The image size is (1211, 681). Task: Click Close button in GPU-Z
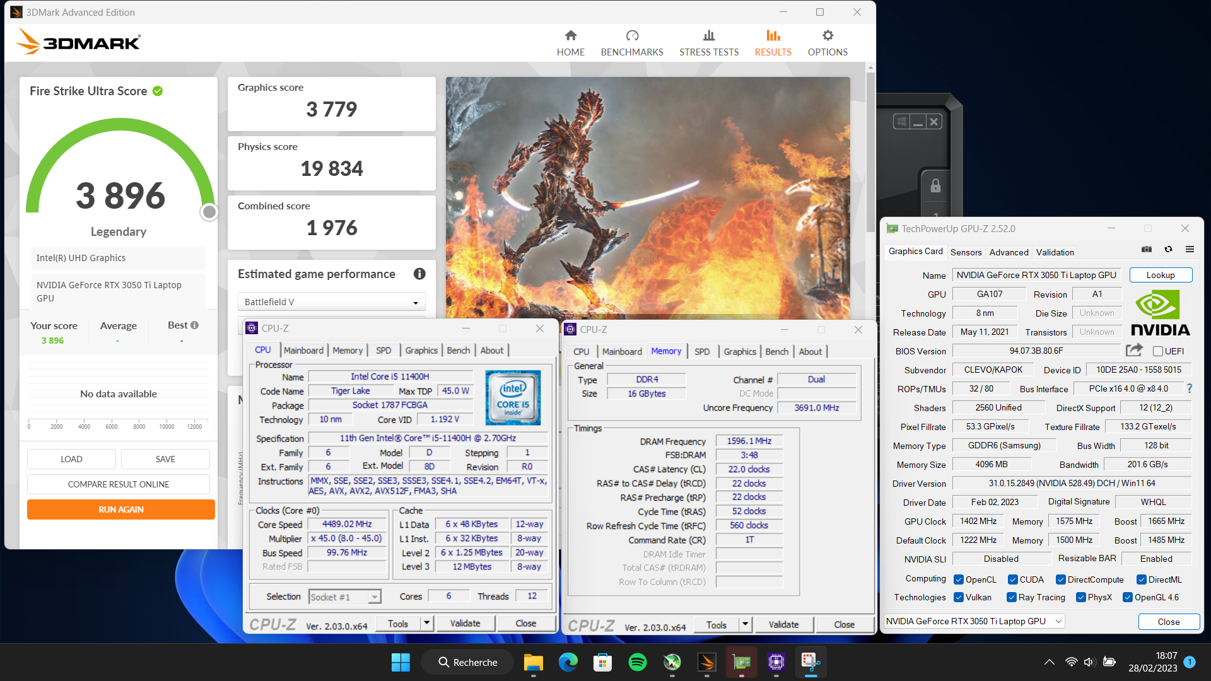[1169, 621]
